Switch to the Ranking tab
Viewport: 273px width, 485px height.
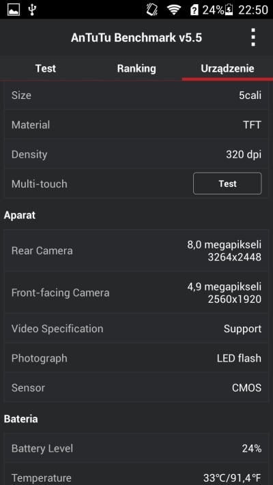pos(136,68)
